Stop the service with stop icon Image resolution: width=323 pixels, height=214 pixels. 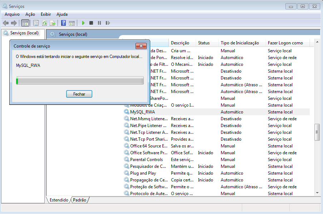[91, 23]
